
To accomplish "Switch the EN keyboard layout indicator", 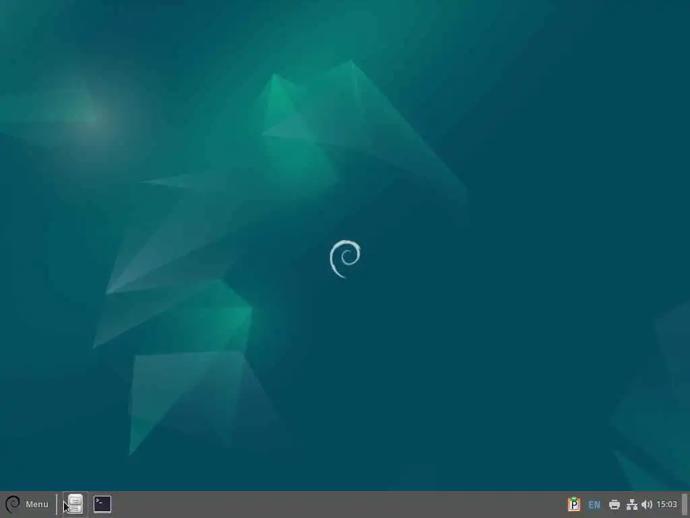I will coord(594,505).
